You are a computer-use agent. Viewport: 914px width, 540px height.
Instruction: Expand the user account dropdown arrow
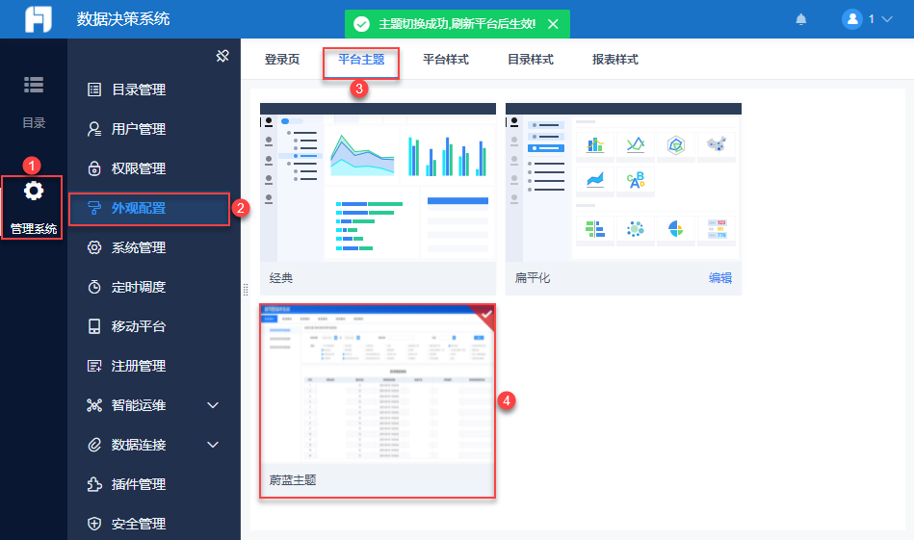(887, 19)
